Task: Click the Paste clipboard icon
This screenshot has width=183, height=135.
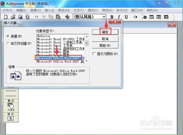Action: pyautogui.click(x=58, y=17)
